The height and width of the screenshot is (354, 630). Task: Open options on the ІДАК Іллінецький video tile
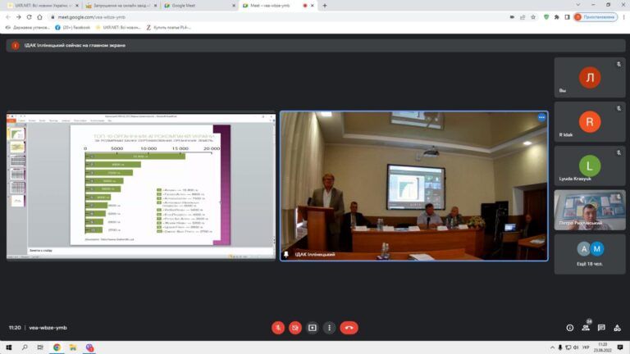pyautogui.click(x=541, y=117)
